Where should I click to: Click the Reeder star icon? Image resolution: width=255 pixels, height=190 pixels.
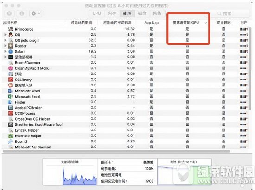point(11,46)
